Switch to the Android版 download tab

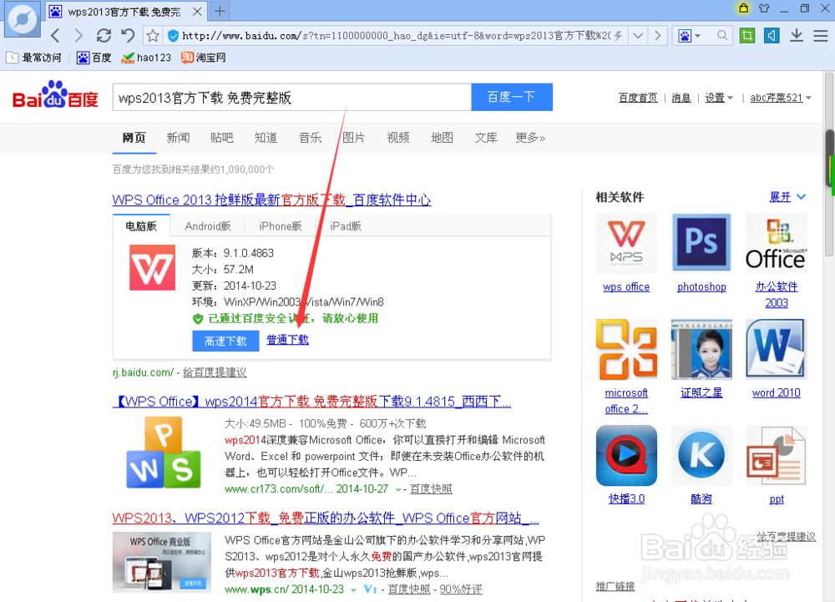(x=208, y=225)
